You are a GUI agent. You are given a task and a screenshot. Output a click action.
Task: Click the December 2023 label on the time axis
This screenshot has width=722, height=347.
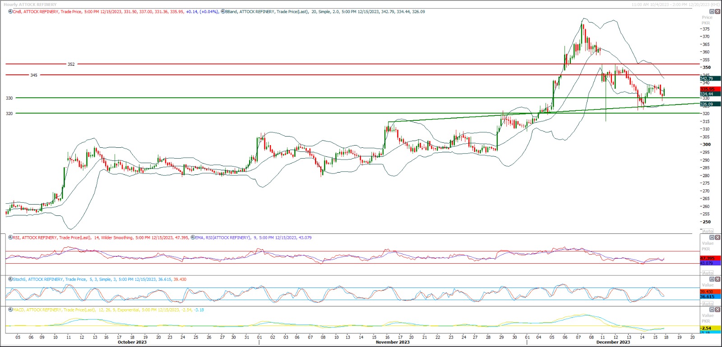(613, 342)
